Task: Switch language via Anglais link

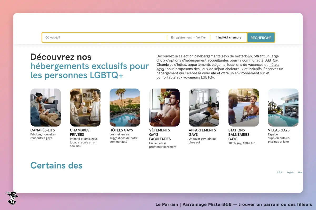Action: [x=290, y=172]
